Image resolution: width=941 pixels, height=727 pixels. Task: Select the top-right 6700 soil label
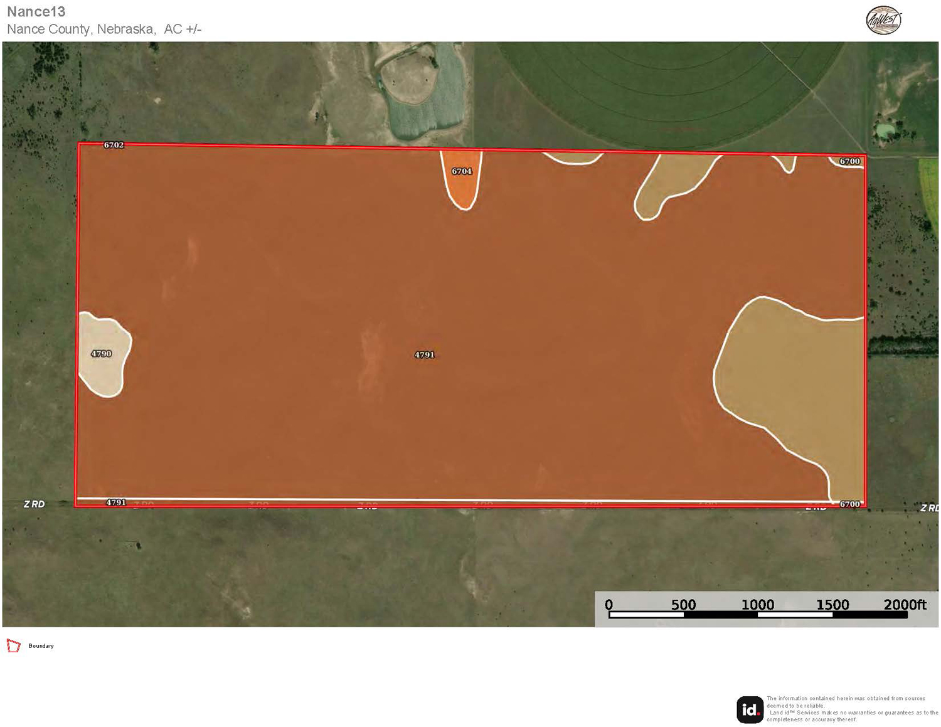849,161
